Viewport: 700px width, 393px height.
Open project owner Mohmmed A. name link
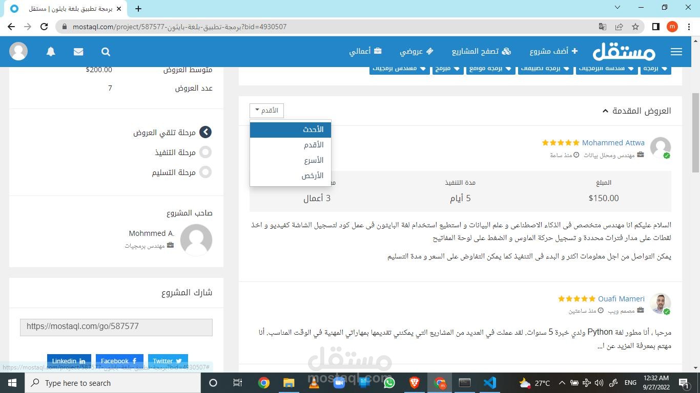point(152,233)
